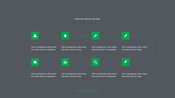Click the arrow between search and printer icons
This screenshot has width=175, height=98.
82,62
